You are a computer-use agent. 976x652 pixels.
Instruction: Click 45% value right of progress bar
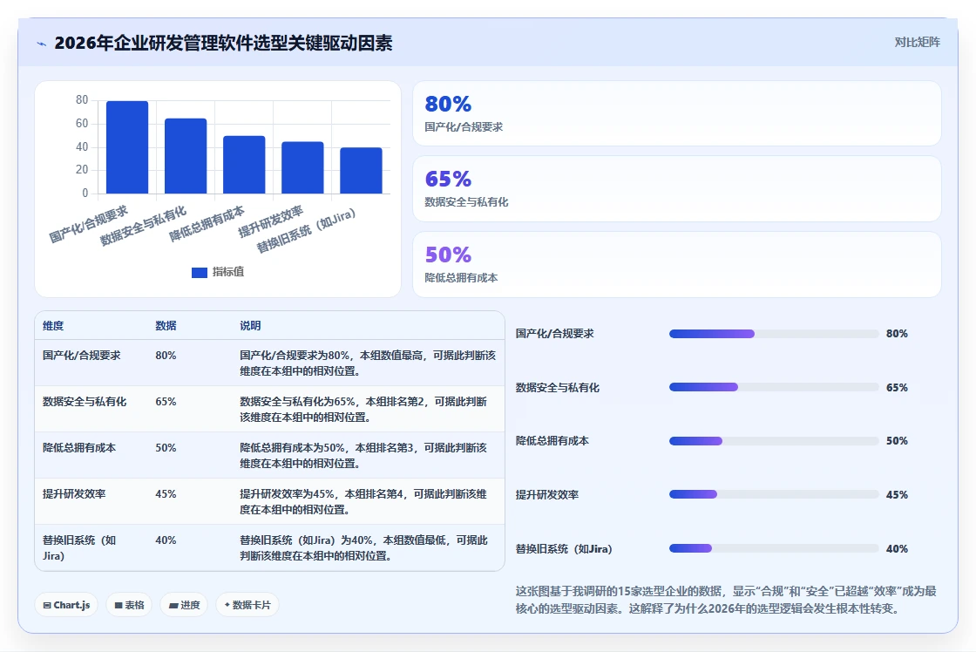[897, 494]
